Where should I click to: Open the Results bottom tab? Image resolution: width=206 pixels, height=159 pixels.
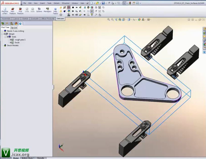click(x=40, y=158)
